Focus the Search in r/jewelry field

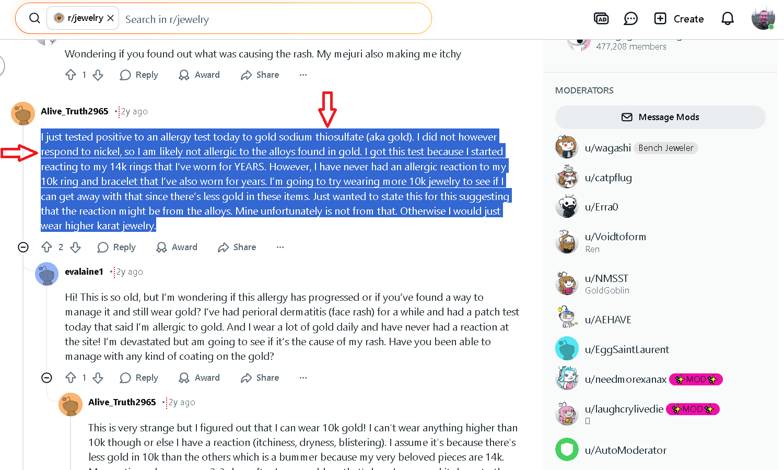(x=272, y=19)
